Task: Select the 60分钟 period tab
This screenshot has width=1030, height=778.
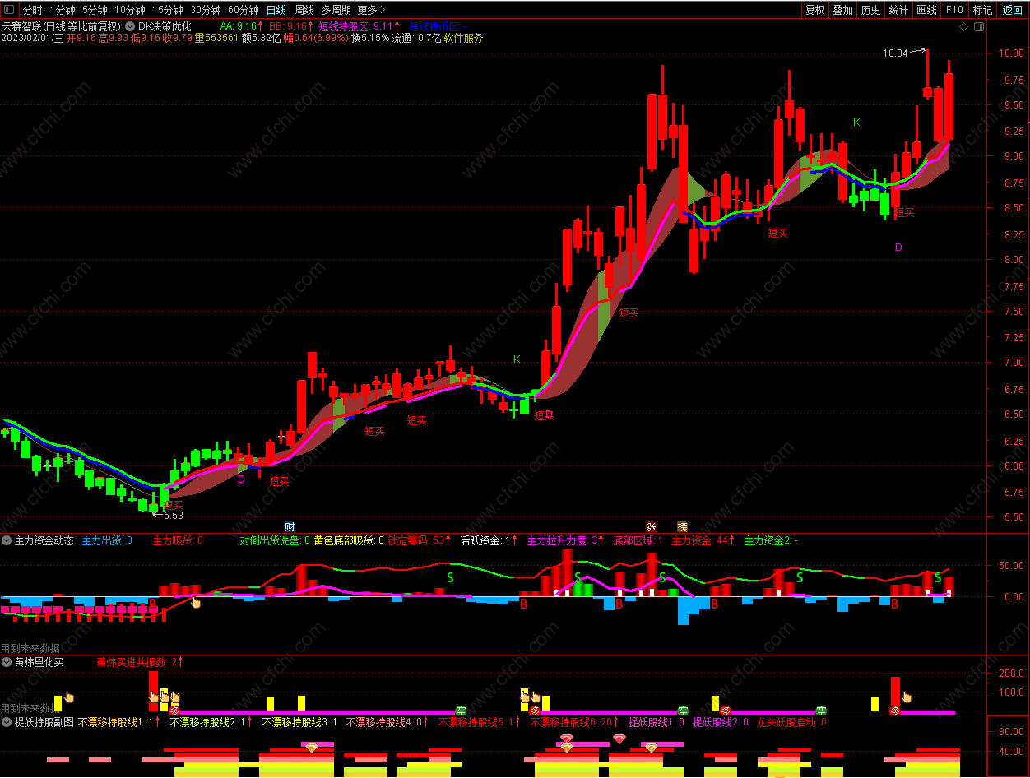Action: pyautogui.click(x=244, y=10)
